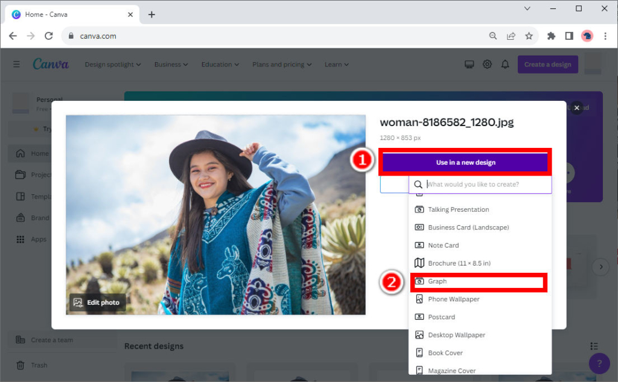Screen dimensions: 618x382
Task: Open Canva settings via the gear icon
Action: point(488,64)
